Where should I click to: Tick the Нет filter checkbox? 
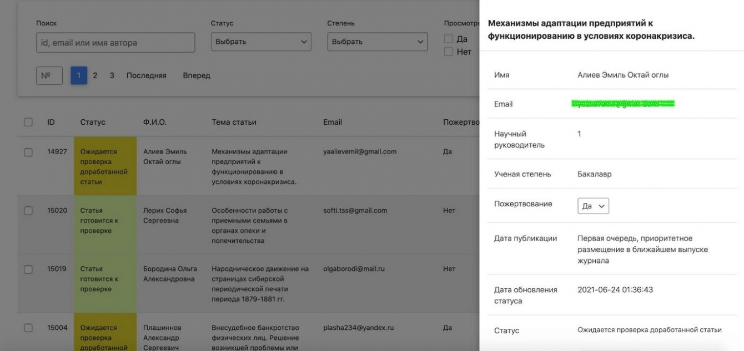449,52
